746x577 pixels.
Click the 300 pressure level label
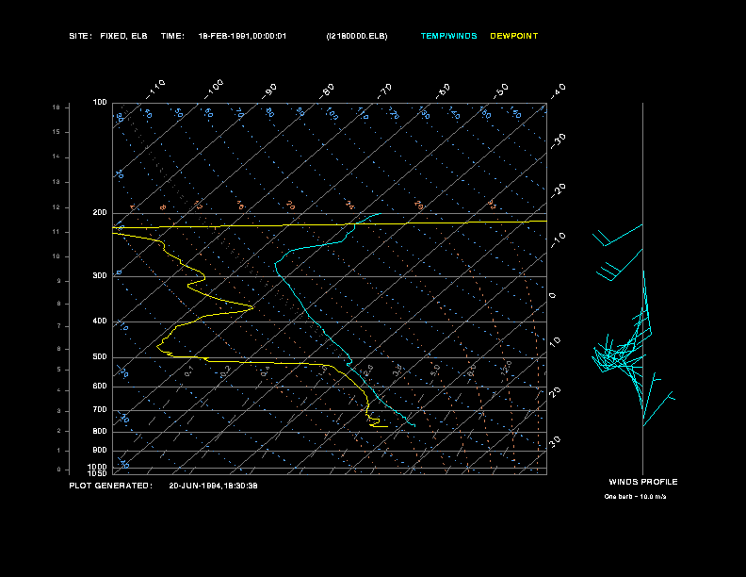pos(100,275)
